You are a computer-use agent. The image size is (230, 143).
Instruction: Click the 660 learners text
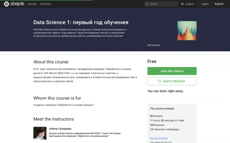tap(154, 45)
